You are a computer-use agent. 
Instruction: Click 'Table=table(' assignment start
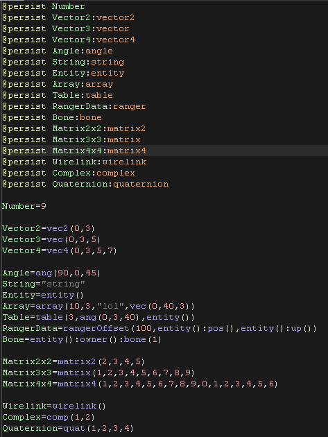[35, 318]
